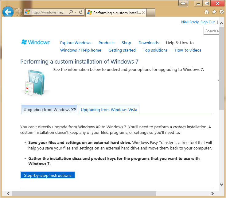This screenshot has width=226, height=198.
Task: Click into the Search text box
Action: tap(211, 31)
